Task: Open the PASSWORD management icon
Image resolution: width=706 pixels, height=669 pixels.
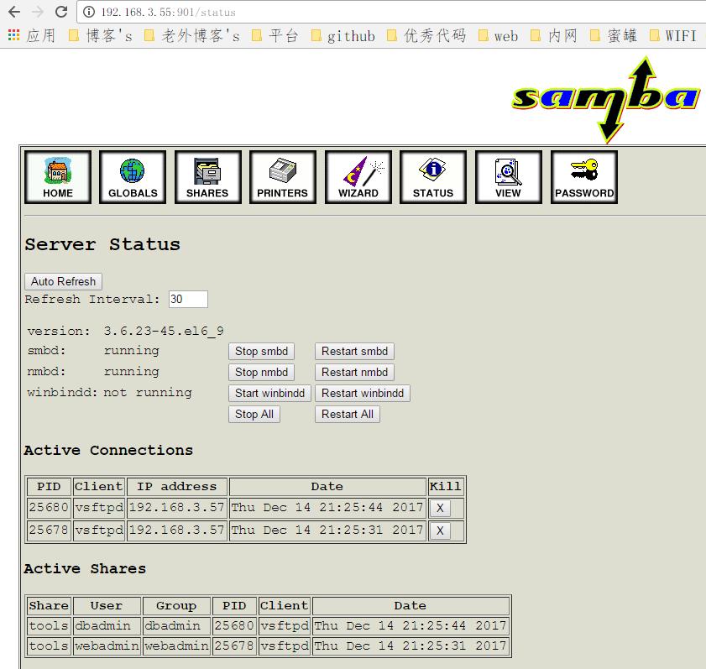Action: point(584,177)
